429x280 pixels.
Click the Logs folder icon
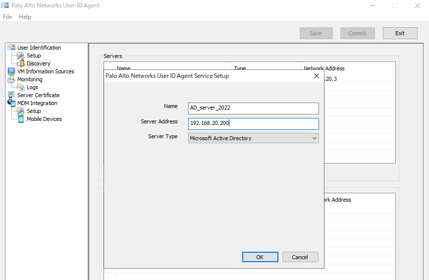pyautogui.click(x=21, y=87)
